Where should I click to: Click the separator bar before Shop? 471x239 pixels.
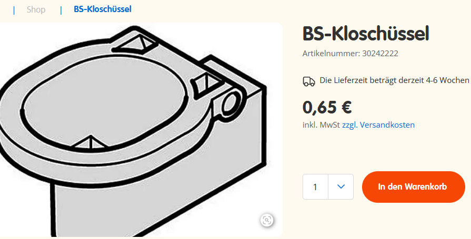14,9
